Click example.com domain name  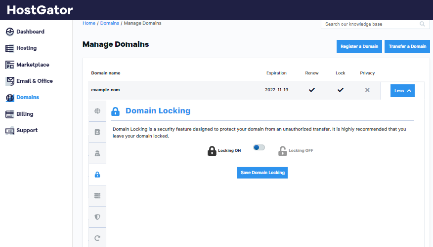click(x=105, y=90)
